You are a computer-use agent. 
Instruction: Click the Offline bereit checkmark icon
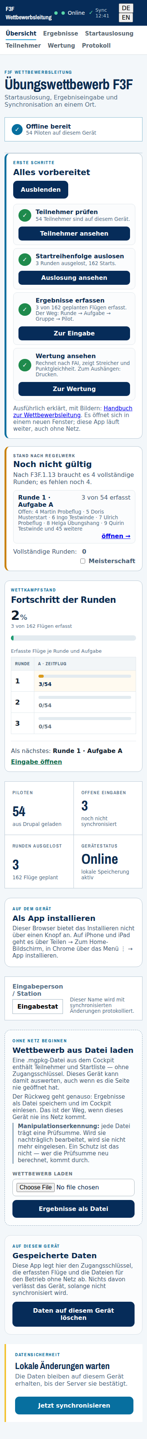pos(17,129)
